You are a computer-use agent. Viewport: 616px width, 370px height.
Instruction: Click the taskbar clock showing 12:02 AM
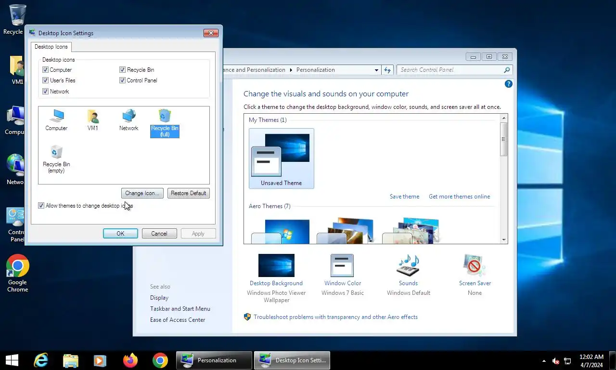(x=591, y=361)
